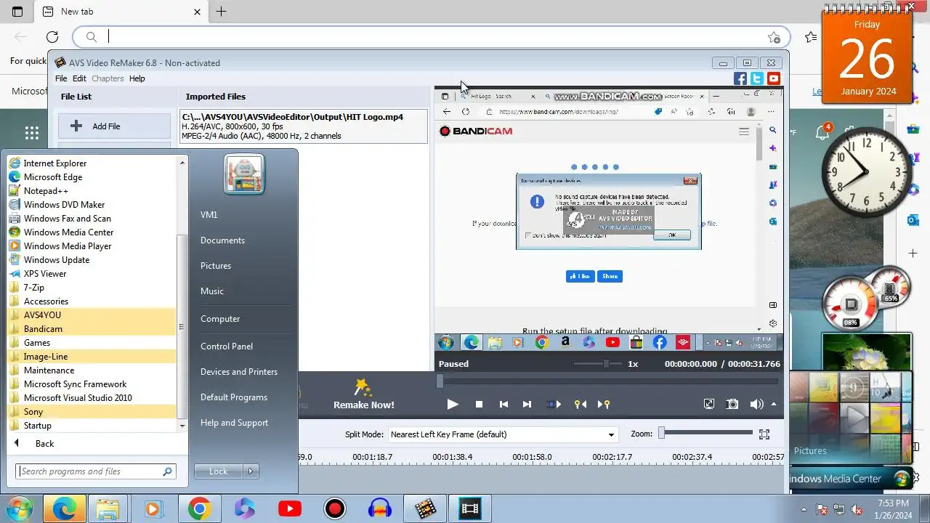Open Control Panel from Start menu
930x523 pixels.
pyautogui.click(x=227, y=346)
